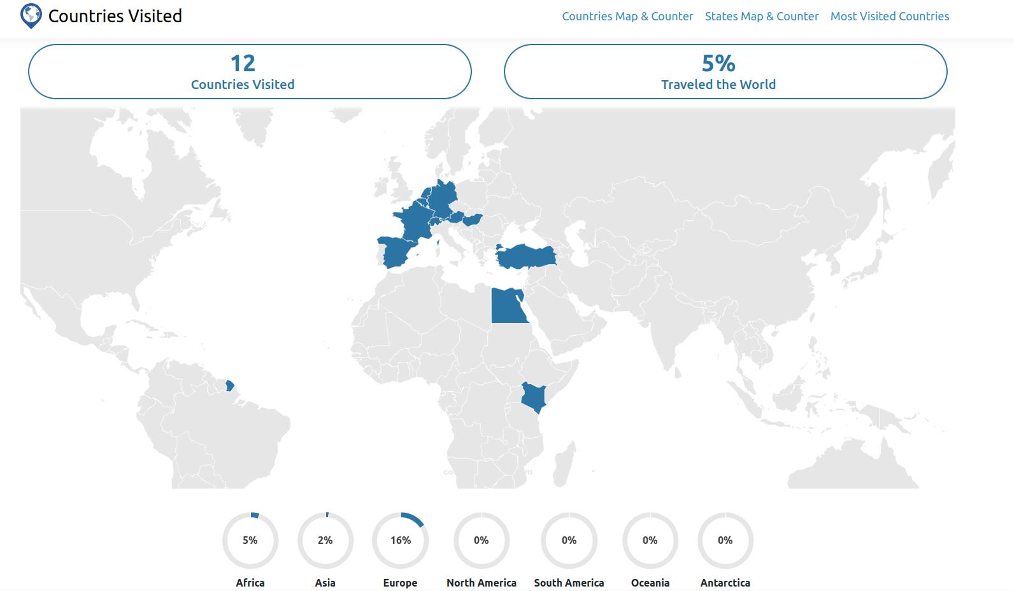Click the Asia 2% progress circle
This screenshot has height=591, width=1014.
(x=325, y=540)
